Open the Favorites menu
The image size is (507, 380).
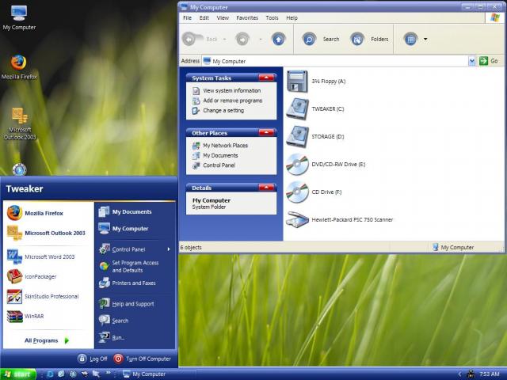click(247, 18)
